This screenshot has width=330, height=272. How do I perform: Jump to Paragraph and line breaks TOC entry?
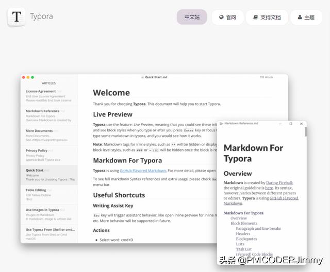coord(258,229)
